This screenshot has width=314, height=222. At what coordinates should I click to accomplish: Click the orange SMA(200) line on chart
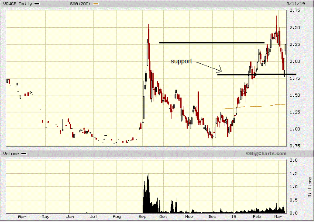pyautogui.click(x=254, y=106)
